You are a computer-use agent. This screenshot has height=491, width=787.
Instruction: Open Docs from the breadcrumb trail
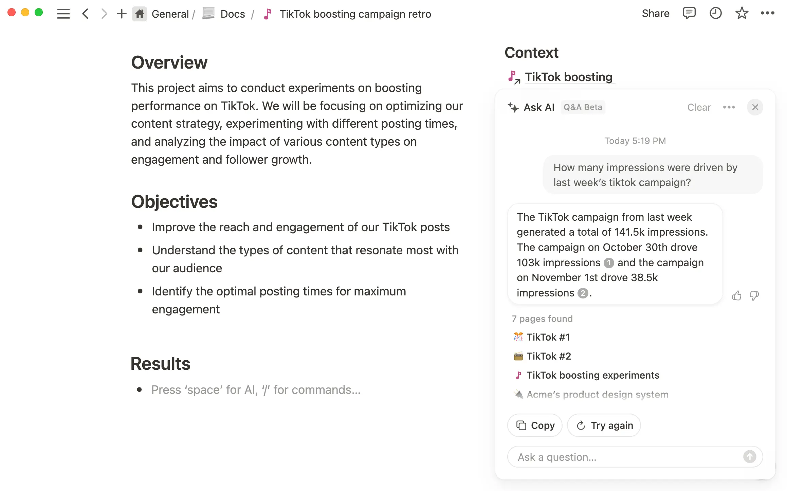[x=232, y=14]
